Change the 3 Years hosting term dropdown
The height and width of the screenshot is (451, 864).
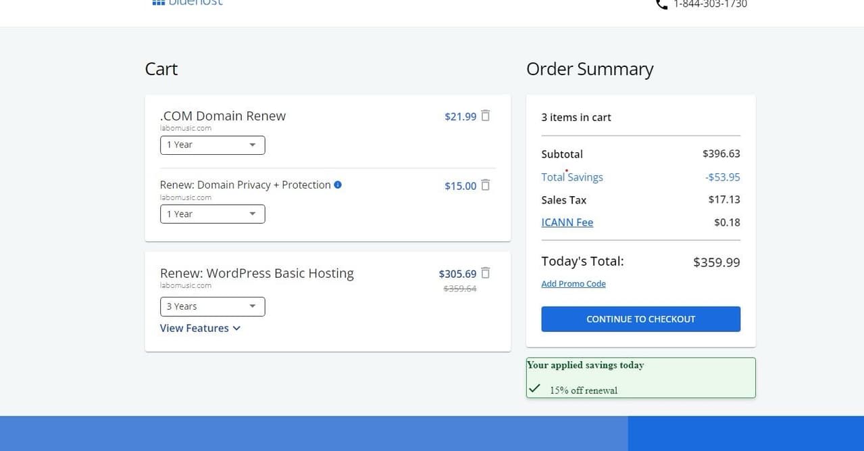pos(212,306)
